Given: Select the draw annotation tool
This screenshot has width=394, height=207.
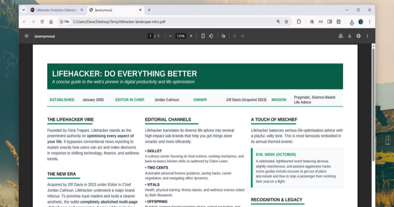Looking at the screenshot, I should coord(224,36).
